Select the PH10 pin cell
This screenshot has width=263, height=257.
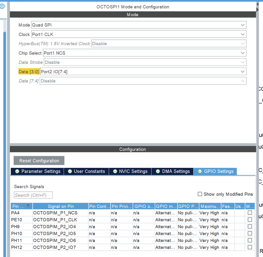[22, 234]
